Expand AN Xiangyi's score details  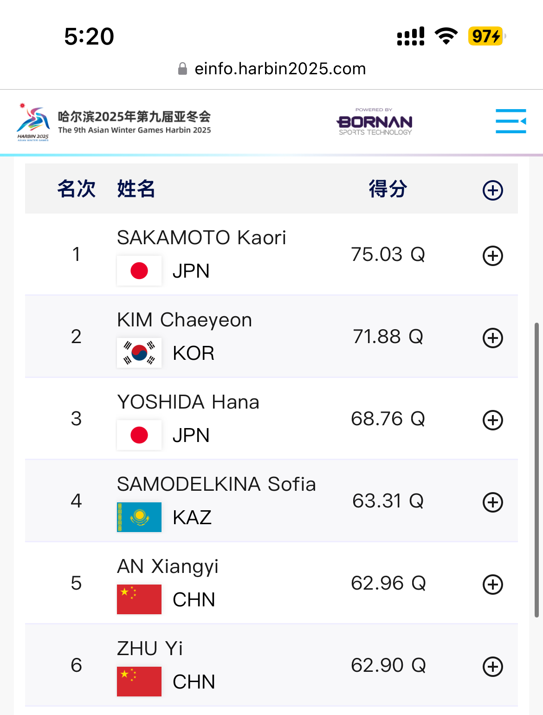[493, 585]
